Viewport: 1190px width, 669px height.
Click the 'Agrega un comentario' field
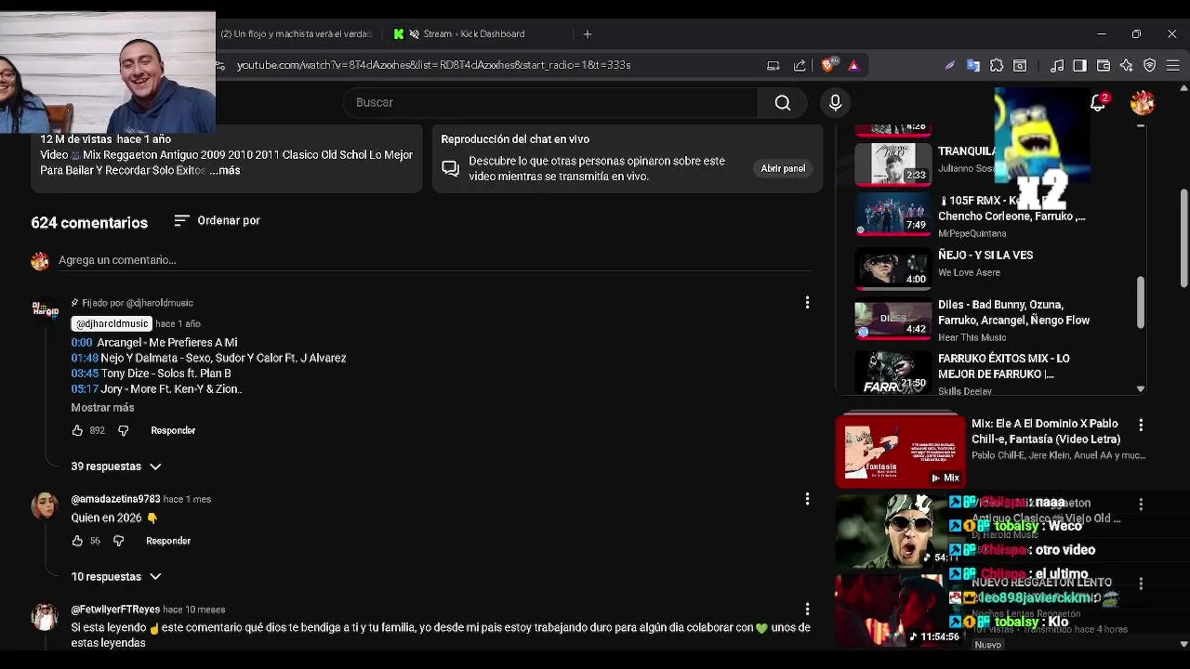click(x=433, y=260)
